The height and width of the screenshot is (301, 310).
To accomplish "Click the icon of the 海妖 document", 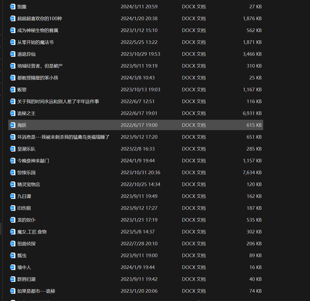I will (13, 125).
